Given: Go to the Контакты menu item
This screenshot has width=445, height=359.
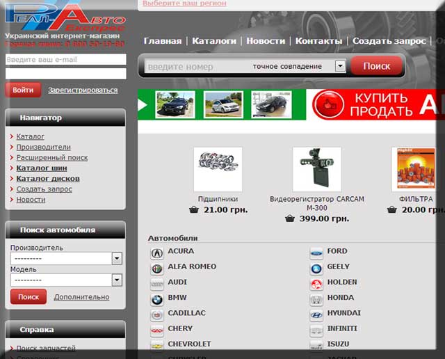Looking at the screenshot, I should click(318, 41).
